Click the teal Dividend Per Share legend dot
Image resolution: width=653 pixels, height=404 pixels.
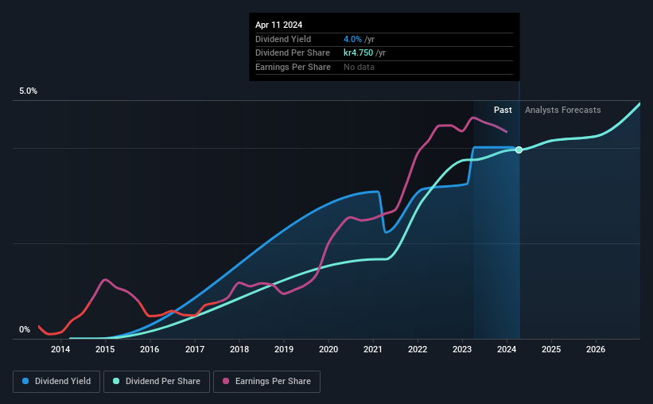[116, 381]
